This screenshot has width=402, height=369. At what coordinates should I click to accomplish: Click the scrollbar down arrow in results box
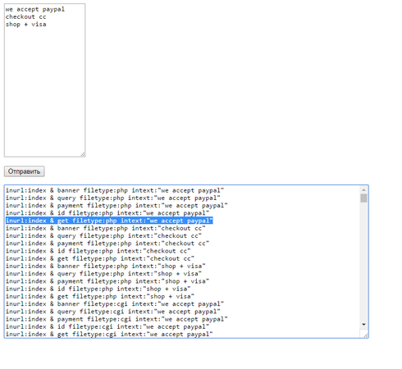363,325
